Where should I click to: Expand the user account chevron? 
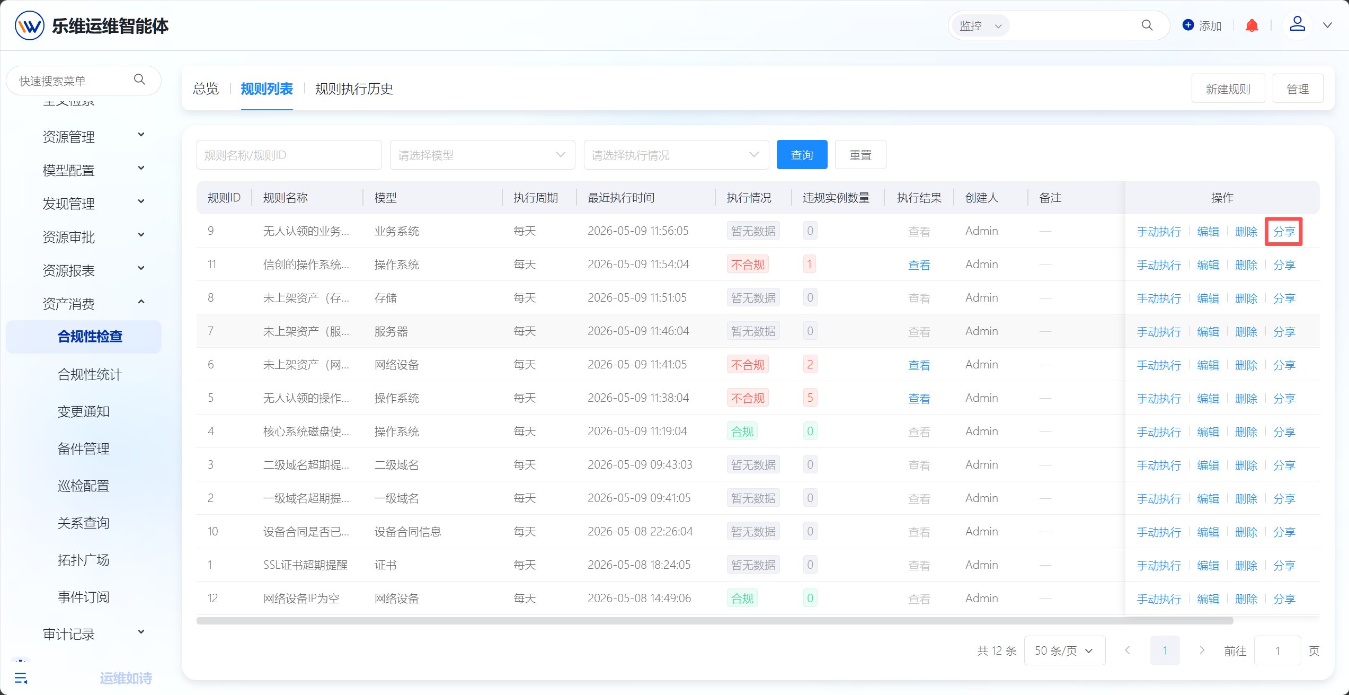pyautogui.click(x=1327, y=25)
